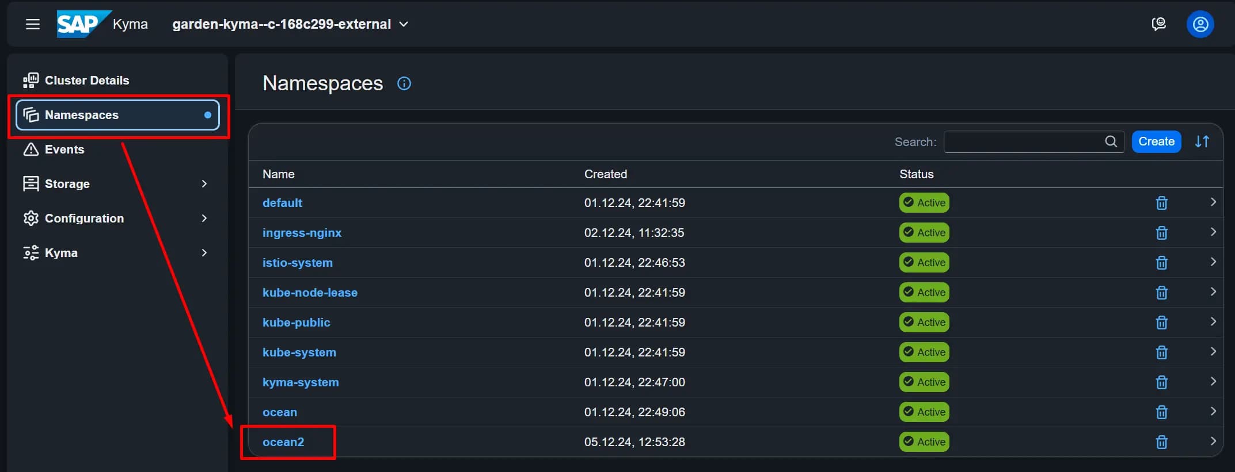The width and height of the screenshot is (1235, 472).
Task: Click the Active status badge for default
Action: tap(924, 202)
